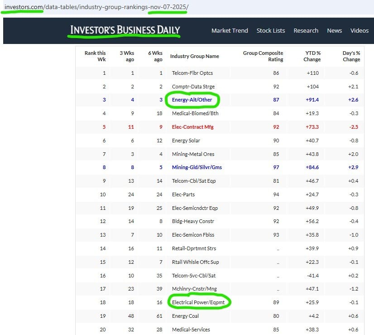Click the Investor's Business Daily logo
The height and width of the screenshot is (335, 374).
(125, 30)
